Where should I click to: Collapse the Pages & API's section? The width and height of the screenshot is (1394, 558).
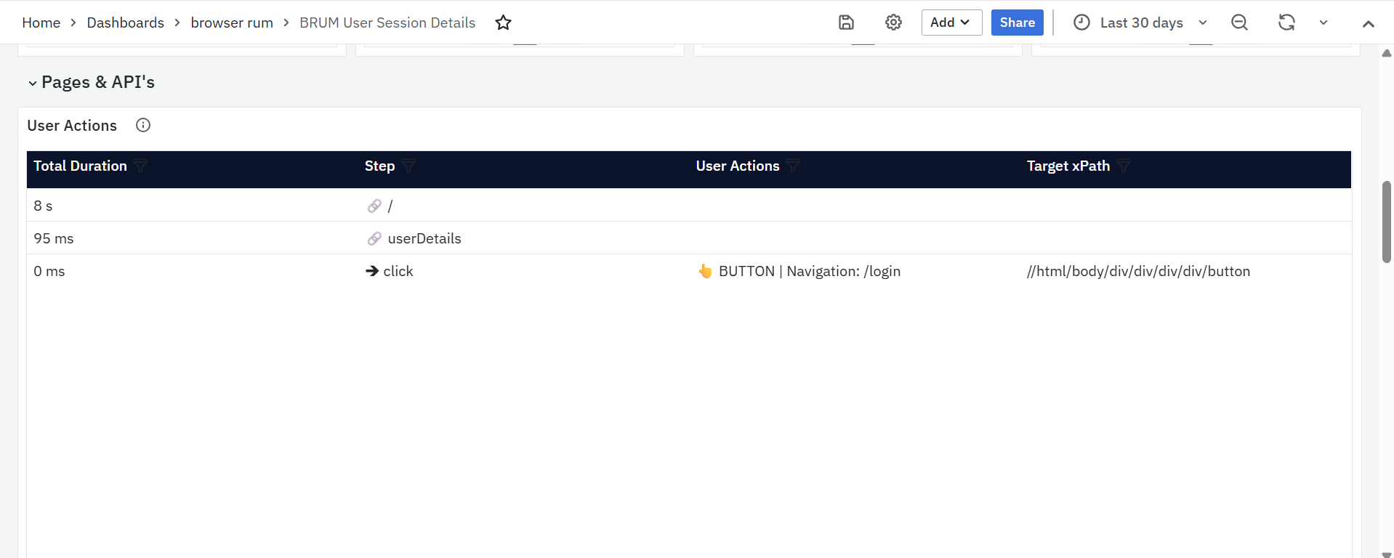click(33, 83)
